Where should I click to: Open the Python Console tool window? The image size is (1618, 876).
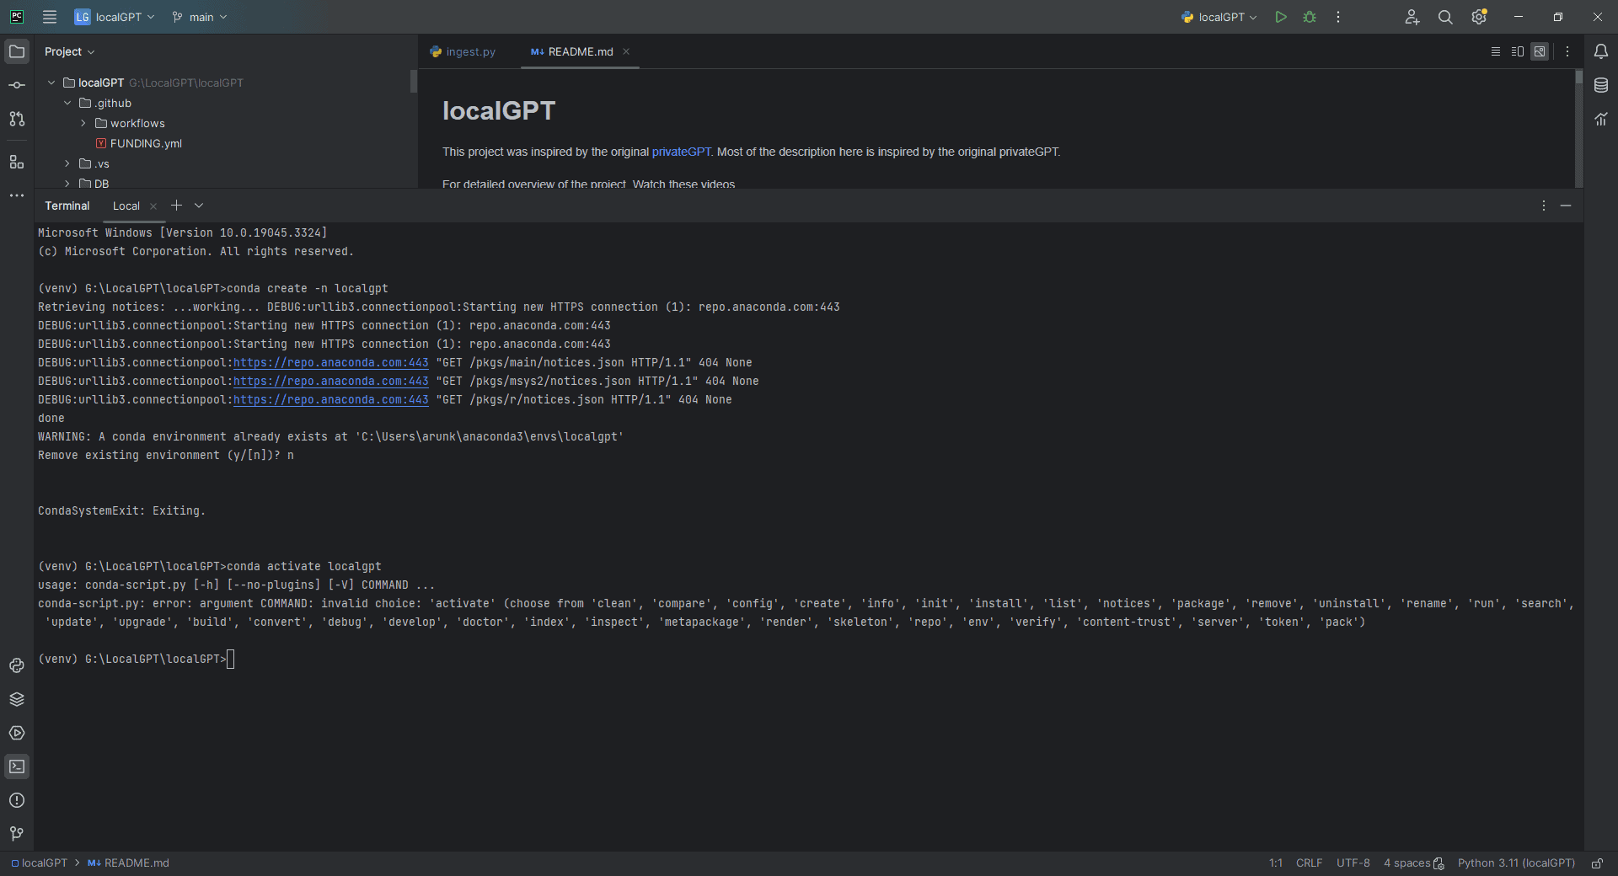(17, 665)
